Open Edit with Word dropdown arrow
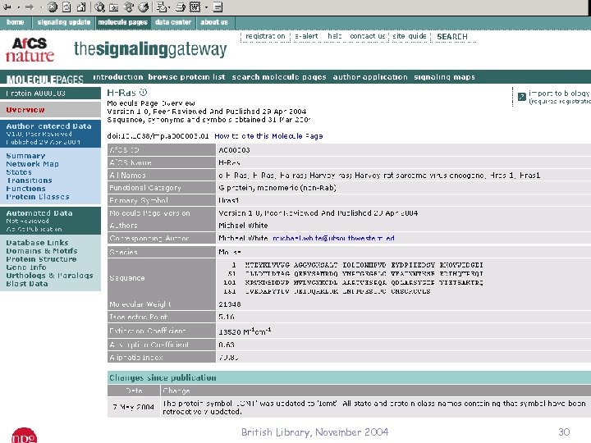591x443 pixels. (206, 7)
